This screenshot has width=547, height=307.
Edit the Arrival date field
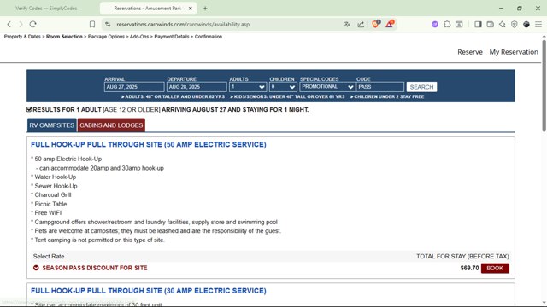tap(134, 87)
